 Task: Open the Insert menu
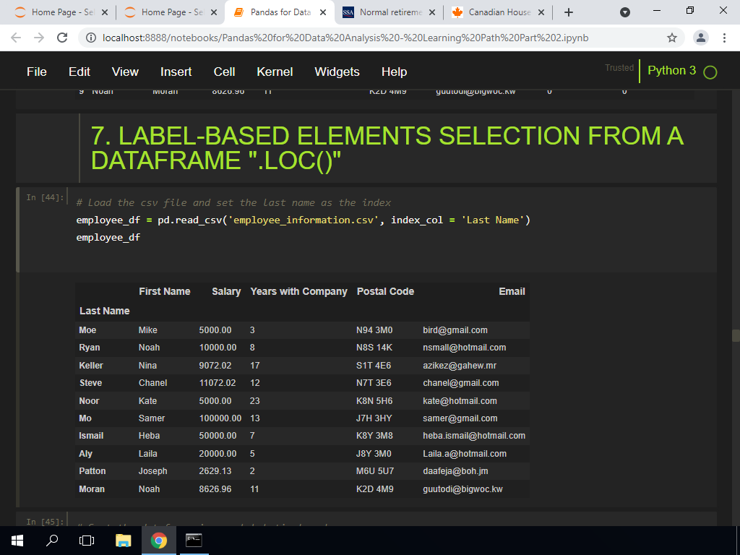pos(176,72)
